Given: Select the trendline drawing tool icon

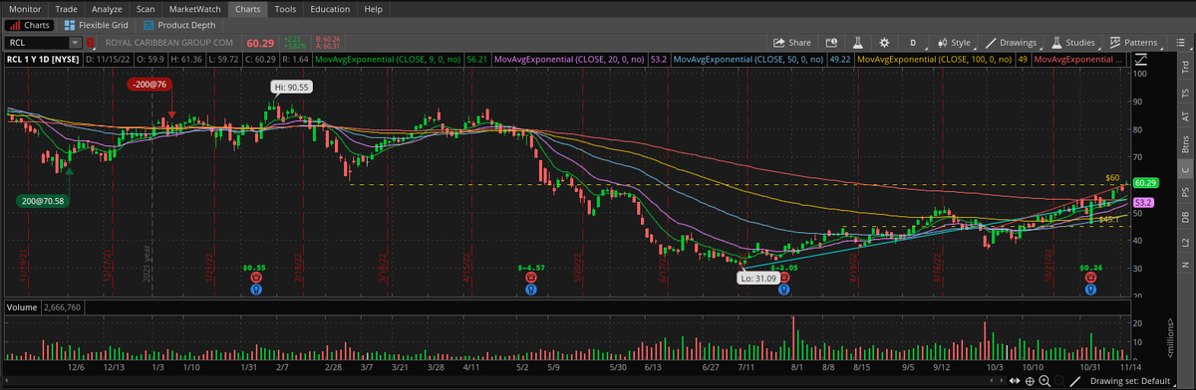Looking at the screenshot, I should pyautogui.click(x=1074, y=381).
